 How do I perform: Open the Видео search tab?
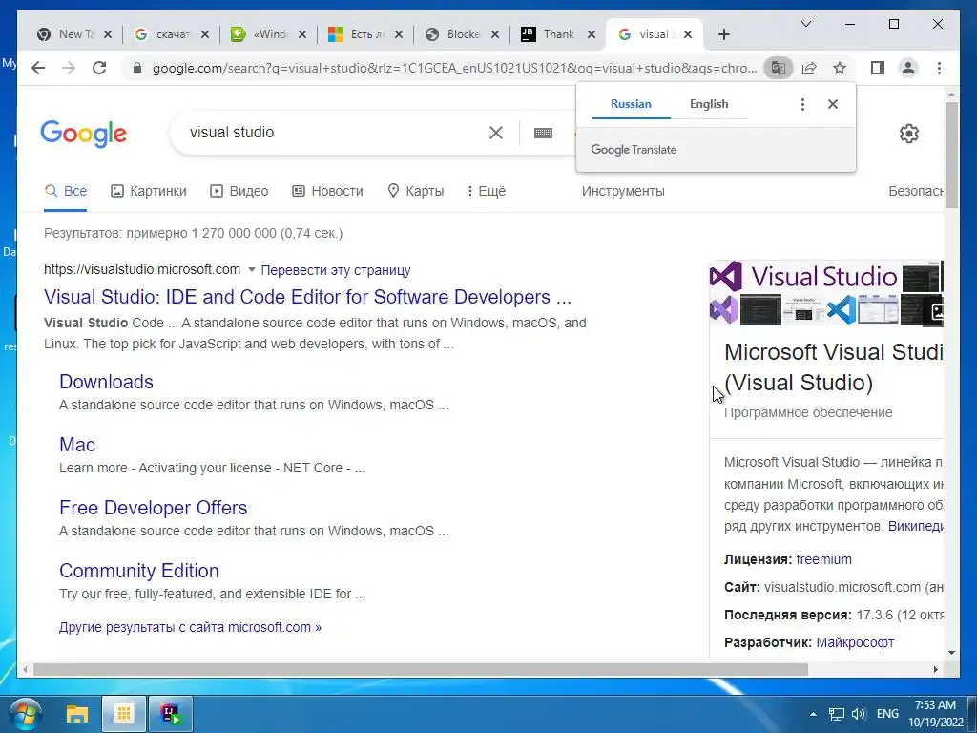tap(239, 191)
